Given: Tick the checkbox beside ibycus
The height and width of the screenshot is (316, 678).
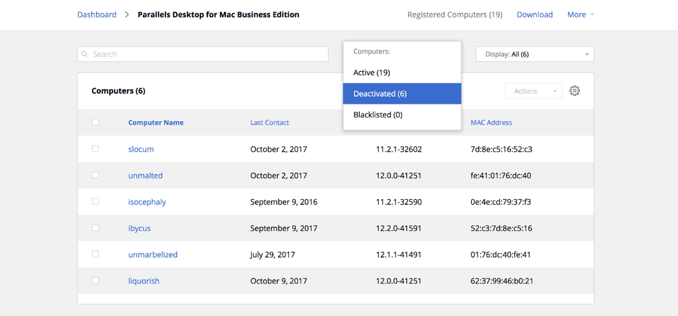Looking at the screenshot, I should pyautogui.click(x=95, y=228).
